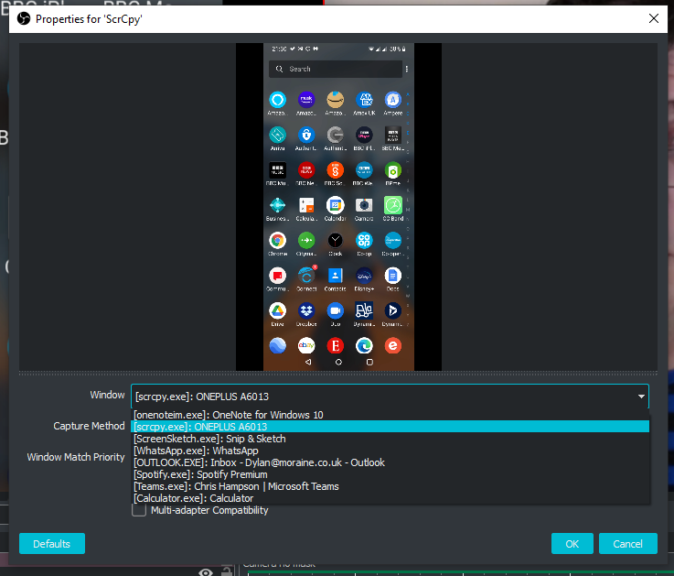The image size is (674, 576).
Task: Tap the red BBC News icon
Action: [306, 170]
